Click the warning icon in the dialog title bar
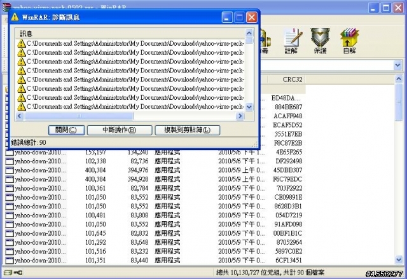Screen dimensions: 407x279 15,17
